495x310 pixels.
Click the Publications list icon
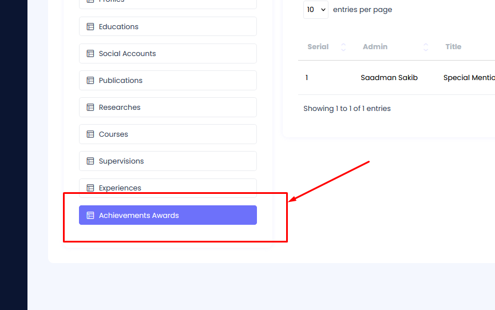click(90, 81)
